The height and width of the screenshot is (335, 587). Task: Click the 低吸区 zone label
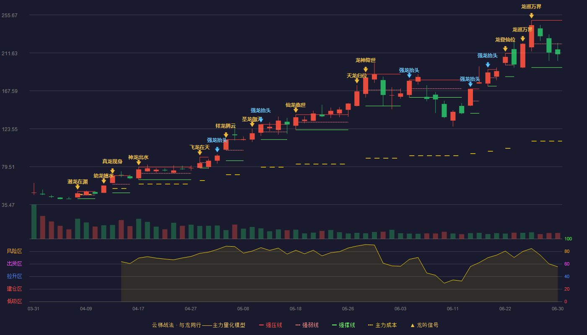click(14, 301)
